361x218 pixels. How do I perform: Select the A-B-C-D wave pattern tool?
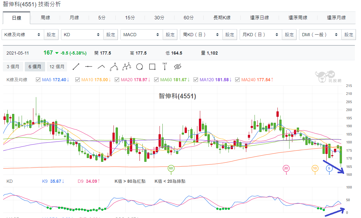click(x=126, y=66)
